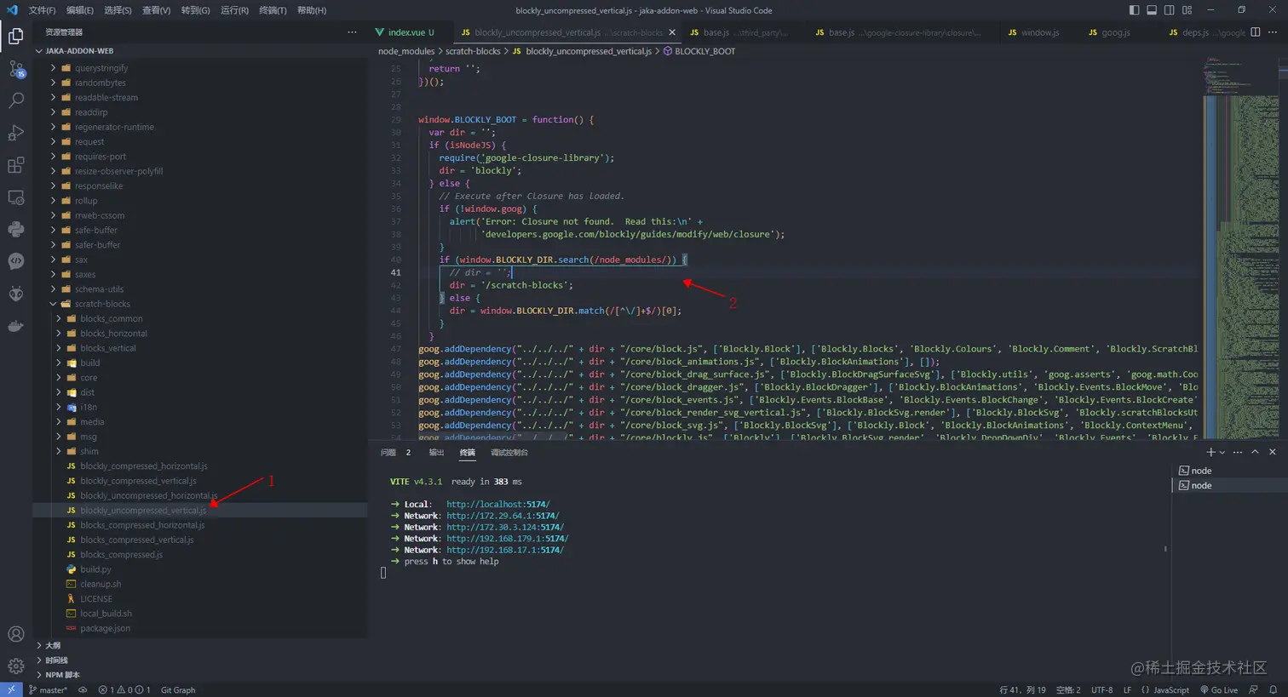
Task: Open the Python extension icon
Action: 16,229
